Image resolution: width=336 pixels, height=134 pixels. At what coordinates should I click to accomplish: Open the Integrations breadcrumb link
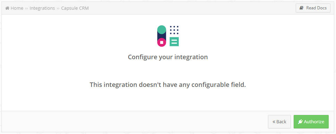click(42, 8)
